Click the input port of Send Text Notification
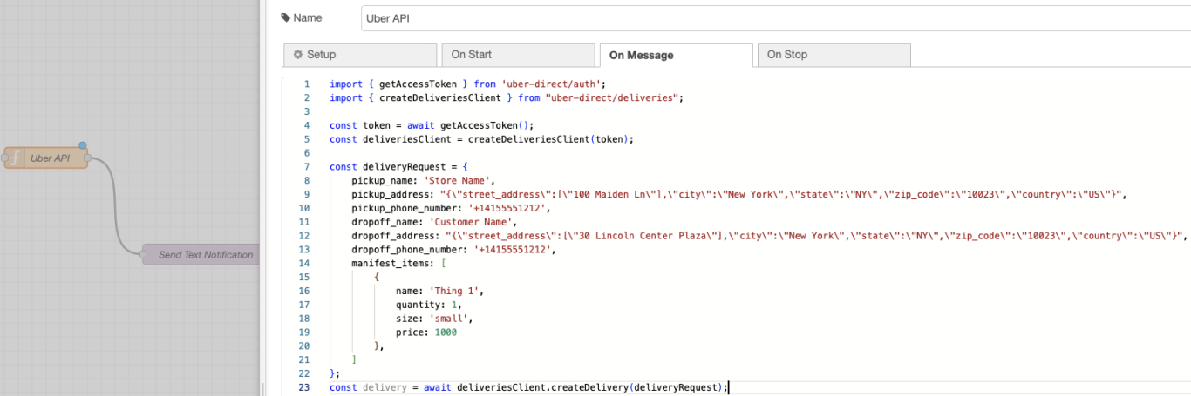 tap(144, 255)
